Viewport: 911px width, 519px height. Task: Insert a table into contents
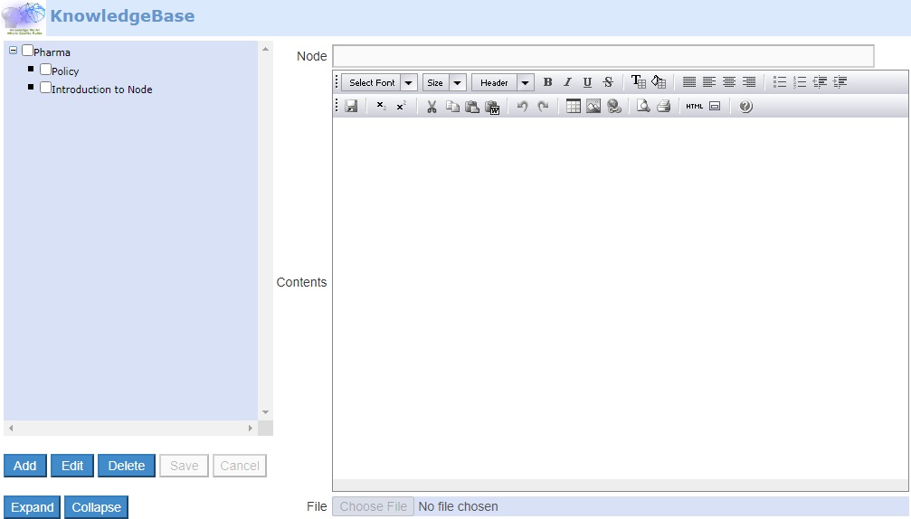click(x=574, y=107)
